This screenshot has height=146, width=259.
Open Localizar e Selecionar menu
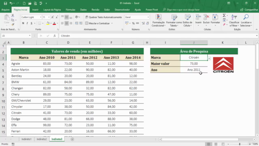pos(246,21)
